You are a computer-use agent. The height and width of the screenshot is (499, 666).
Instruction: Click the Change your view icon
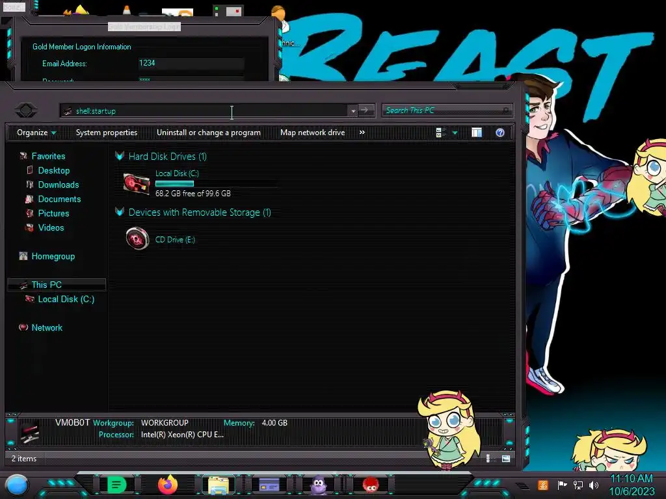pyautogui.click(x=440, y=133)
